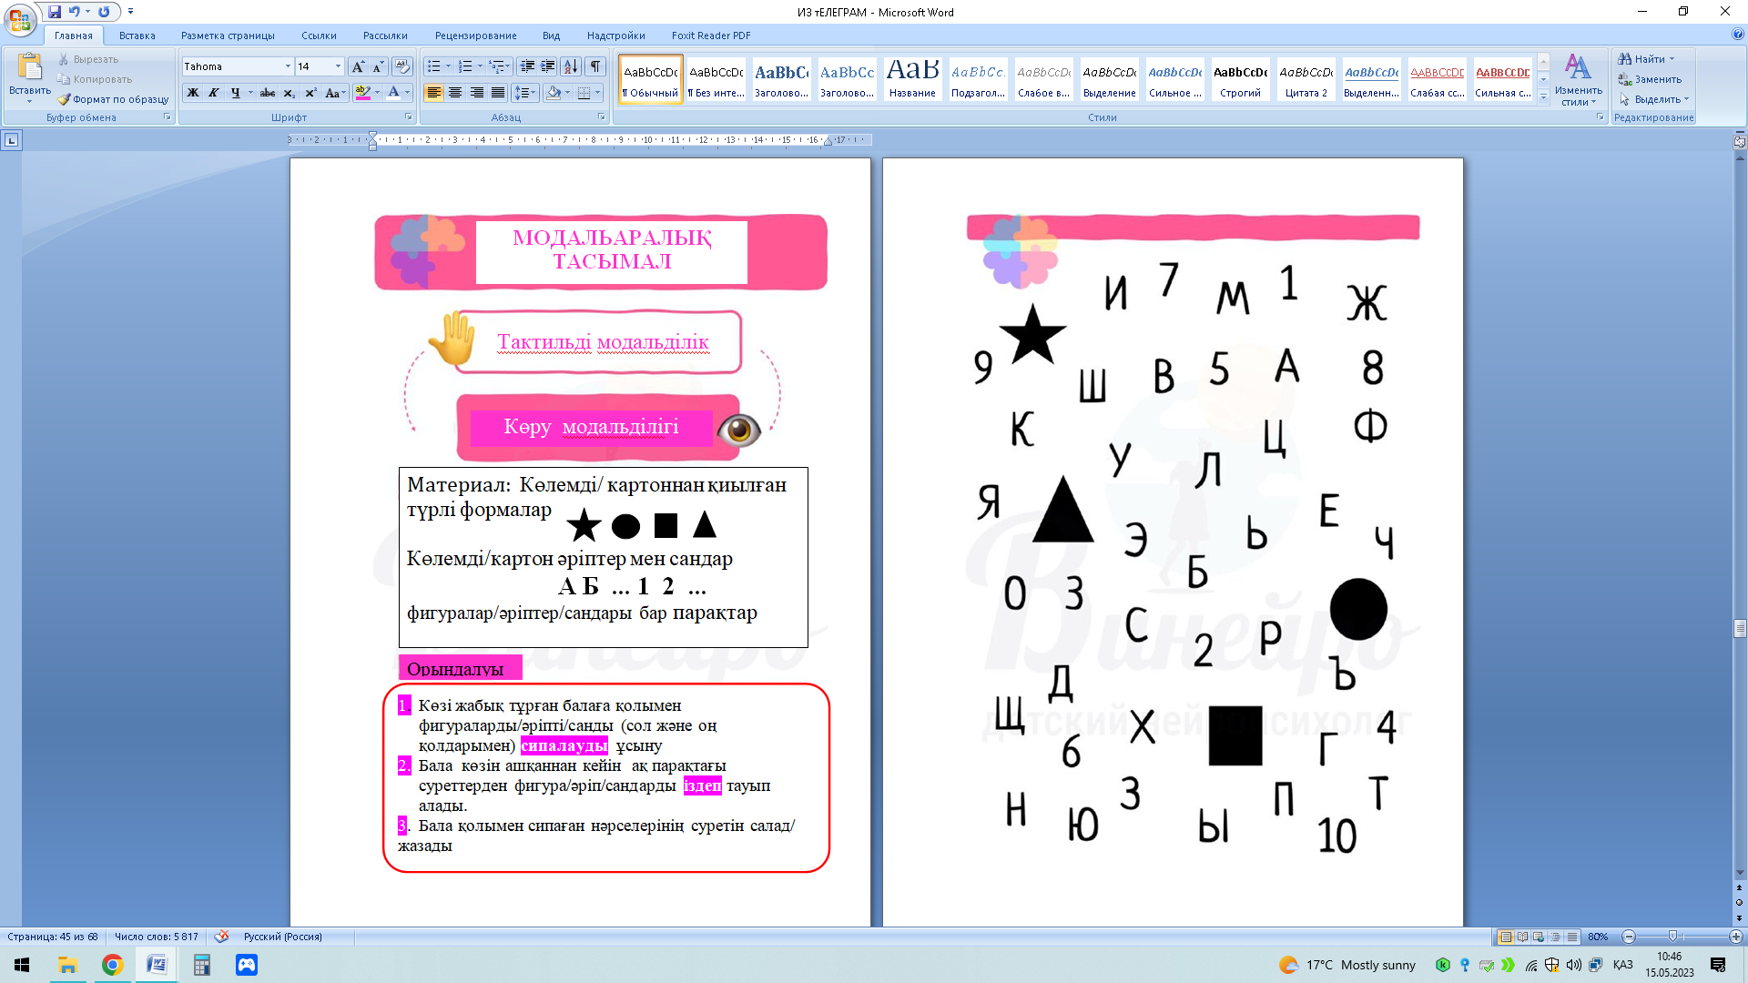This screenshot has height=983, width=1748.
Task: Click the Sort A-Я icon
Action: 571,66
